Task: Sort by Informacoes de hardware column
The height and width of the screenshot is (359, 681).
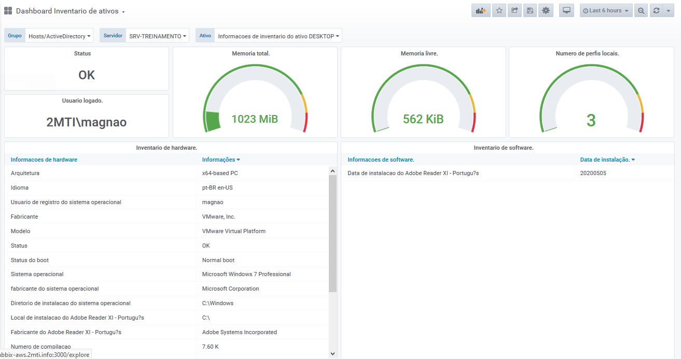Action: (44, 160)
